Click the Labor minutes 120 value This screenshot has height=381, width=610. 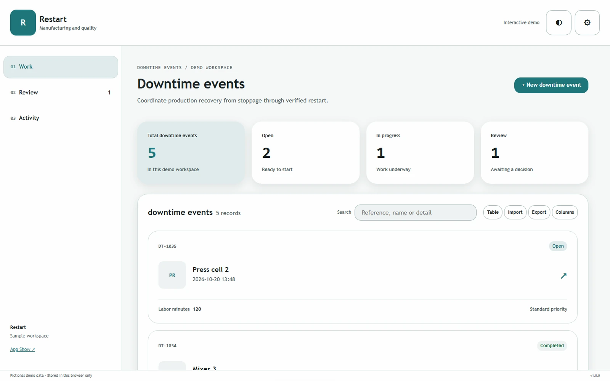click(x=197, y=309)
